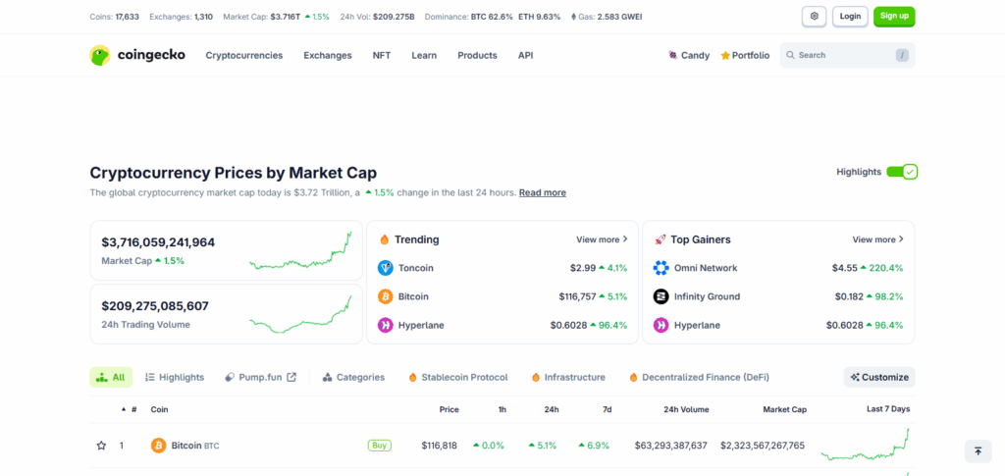Open the Cryptocurrencies menu
The height and width of the screenshot is (476, 1005).
[x=244, y=56]
